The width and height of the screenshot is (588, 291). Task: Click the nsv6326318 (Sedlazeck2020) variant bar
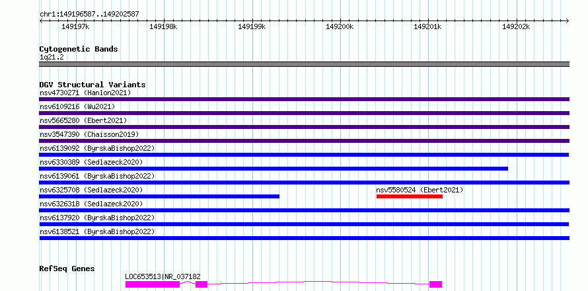304,210
